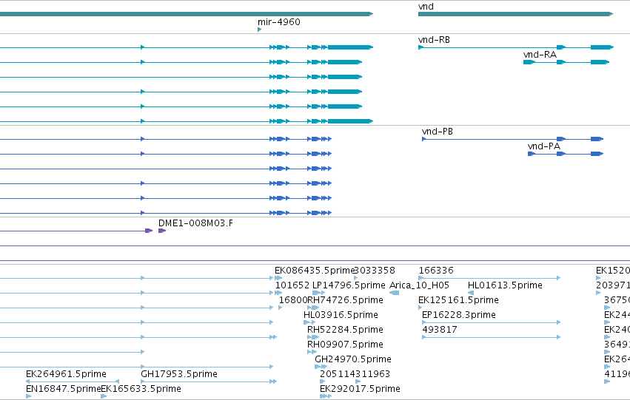Open the 166336 alignment feature
Viewport: 630px width, 400px height.
coord(489,277)
